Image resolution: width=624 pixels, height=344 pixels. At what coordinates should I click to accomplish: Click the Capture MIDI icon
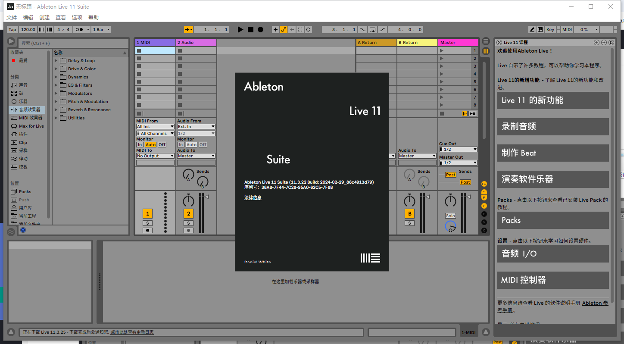click(300, 30)
